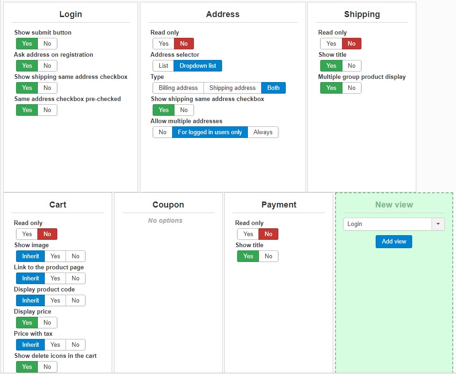Set Payment 'Show title' to No
Image resolution: width=456 pixels, height=374 pixels.
click(x=269, y=256)
